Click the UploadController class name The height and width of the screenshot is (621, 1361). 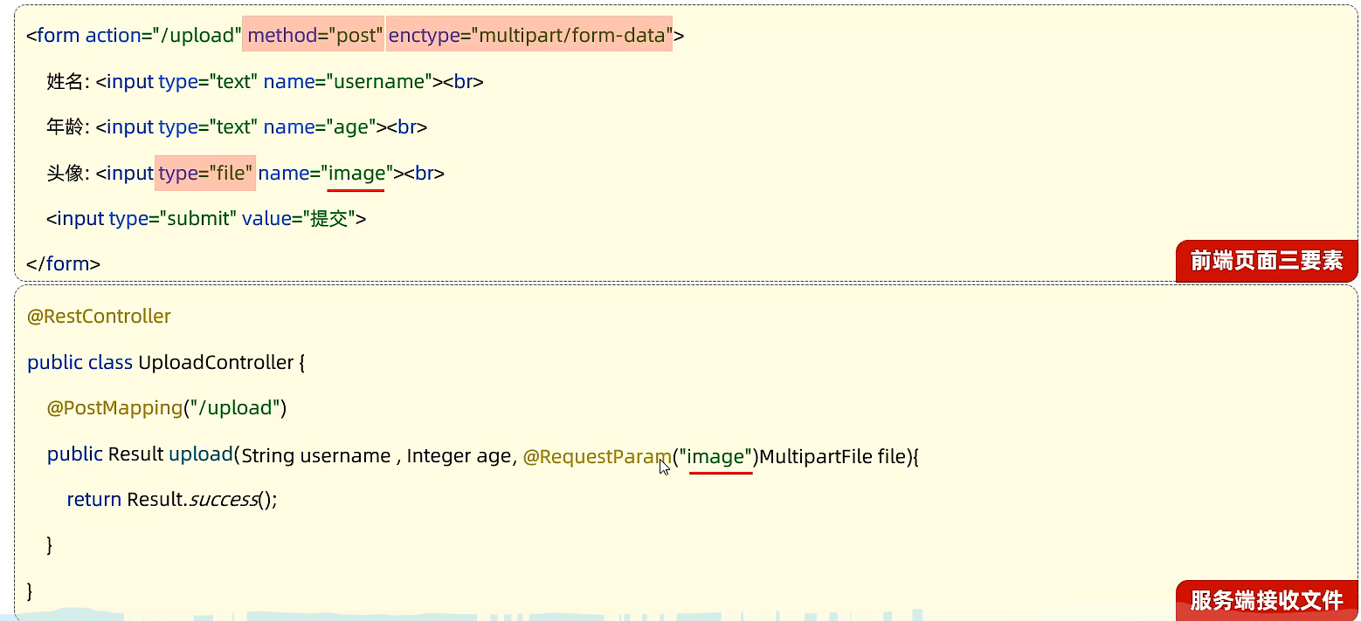tap(216, 362)
